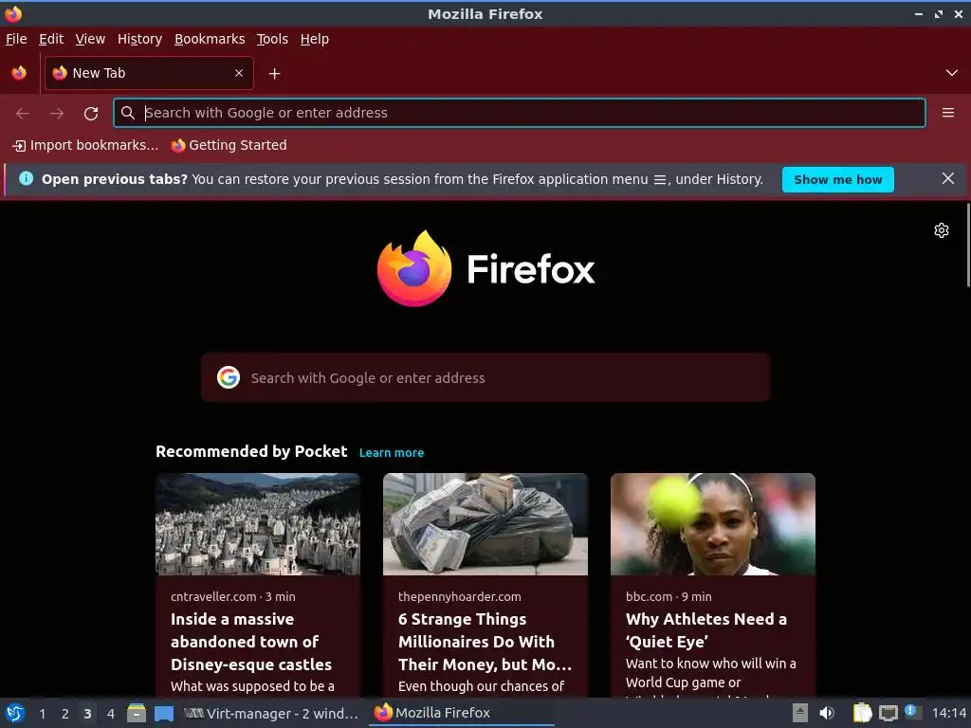Viewport: 971px width, 728px height.
Task: Click the show desktop taskbar icon
Action: 163,713
